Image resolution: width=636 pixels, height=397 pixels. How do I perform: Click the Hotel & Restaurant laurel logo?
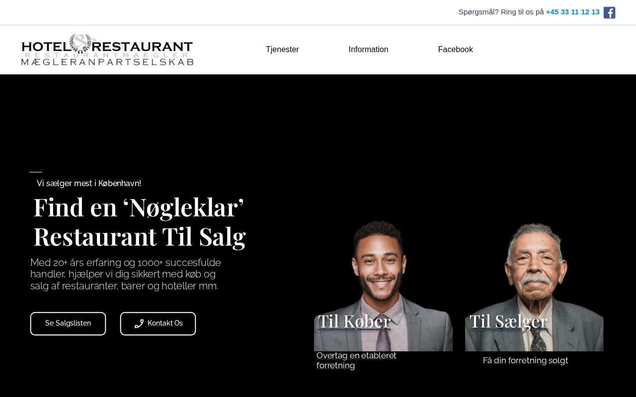[x=107, y=50]
